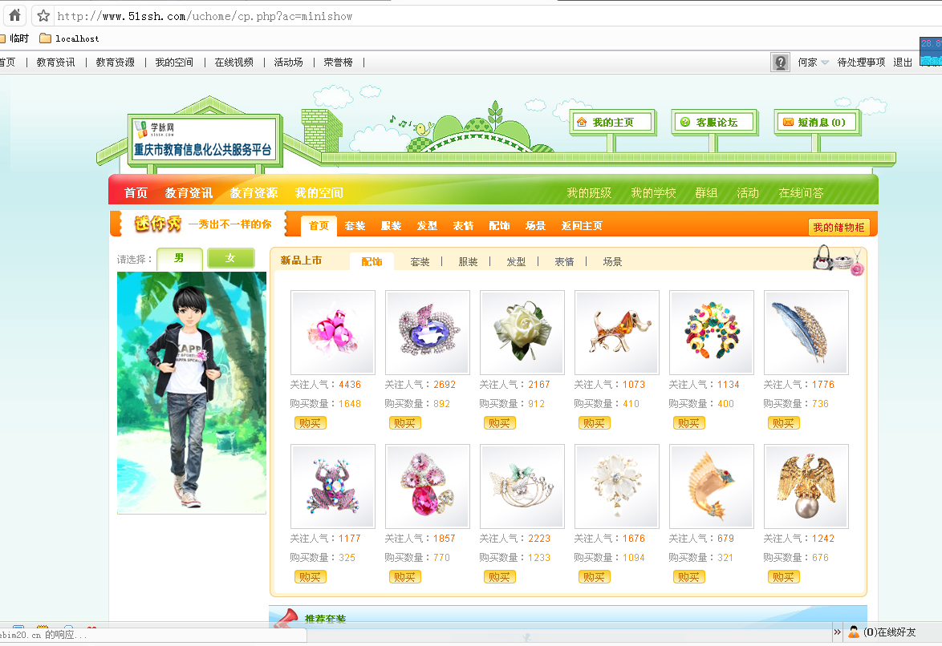Go to 我的班级 in the green navigation
Viewport: 942px width, 646px height.
(589, 192)
